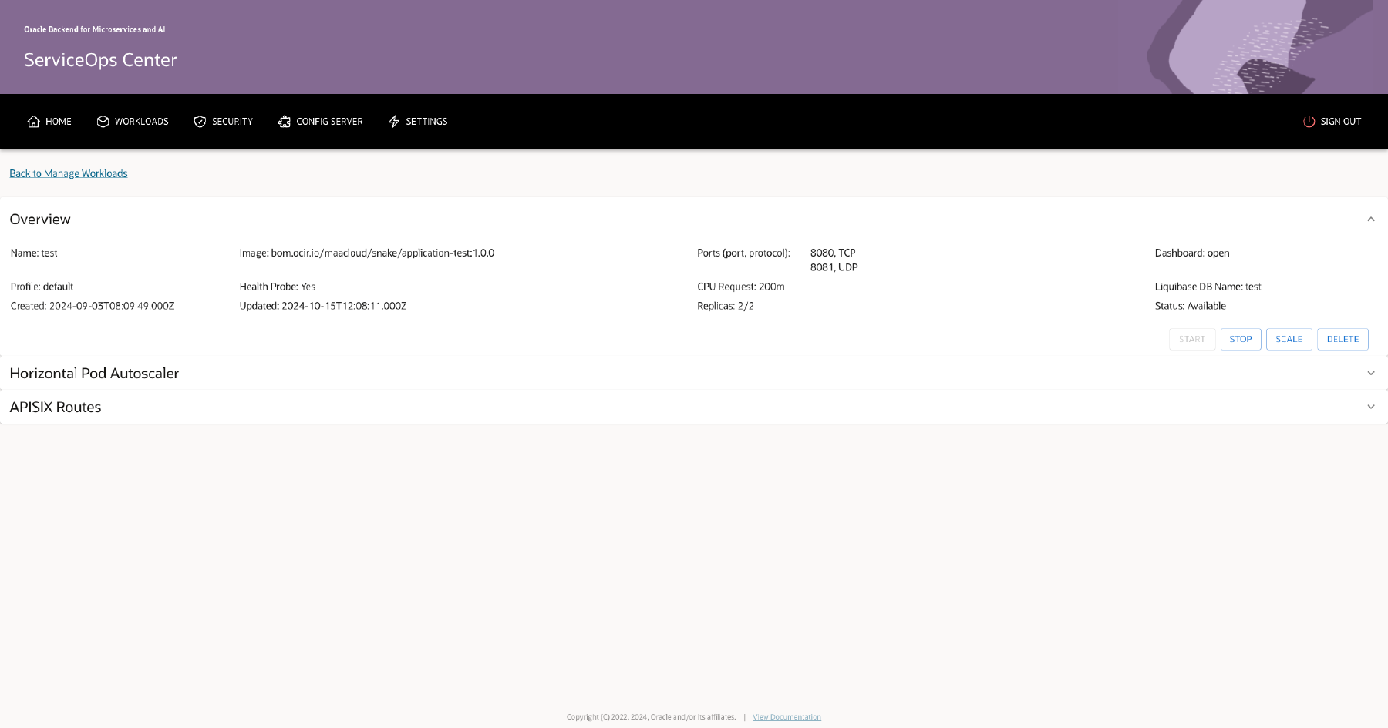Screen dimensions: 1388x728
Task: Open View Documentation in the footer
Action: click(786, 716)
